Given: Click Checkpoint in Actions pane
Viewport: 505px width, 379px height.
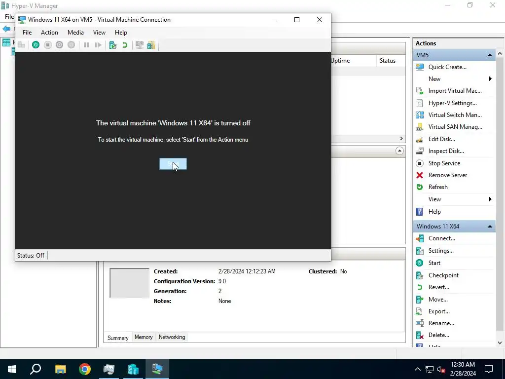Looking at the screenshot, I should point(443,275).
